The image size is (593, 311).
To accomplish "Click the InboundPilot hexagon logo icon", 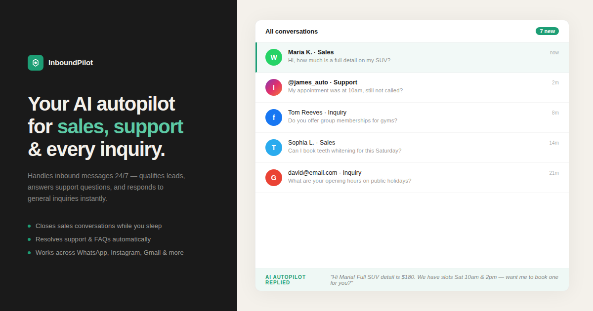I will (36, 63).
